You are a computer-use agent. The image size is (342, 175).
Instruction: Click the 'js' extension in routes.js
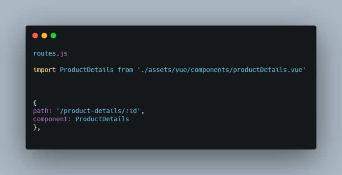point(64,53)
